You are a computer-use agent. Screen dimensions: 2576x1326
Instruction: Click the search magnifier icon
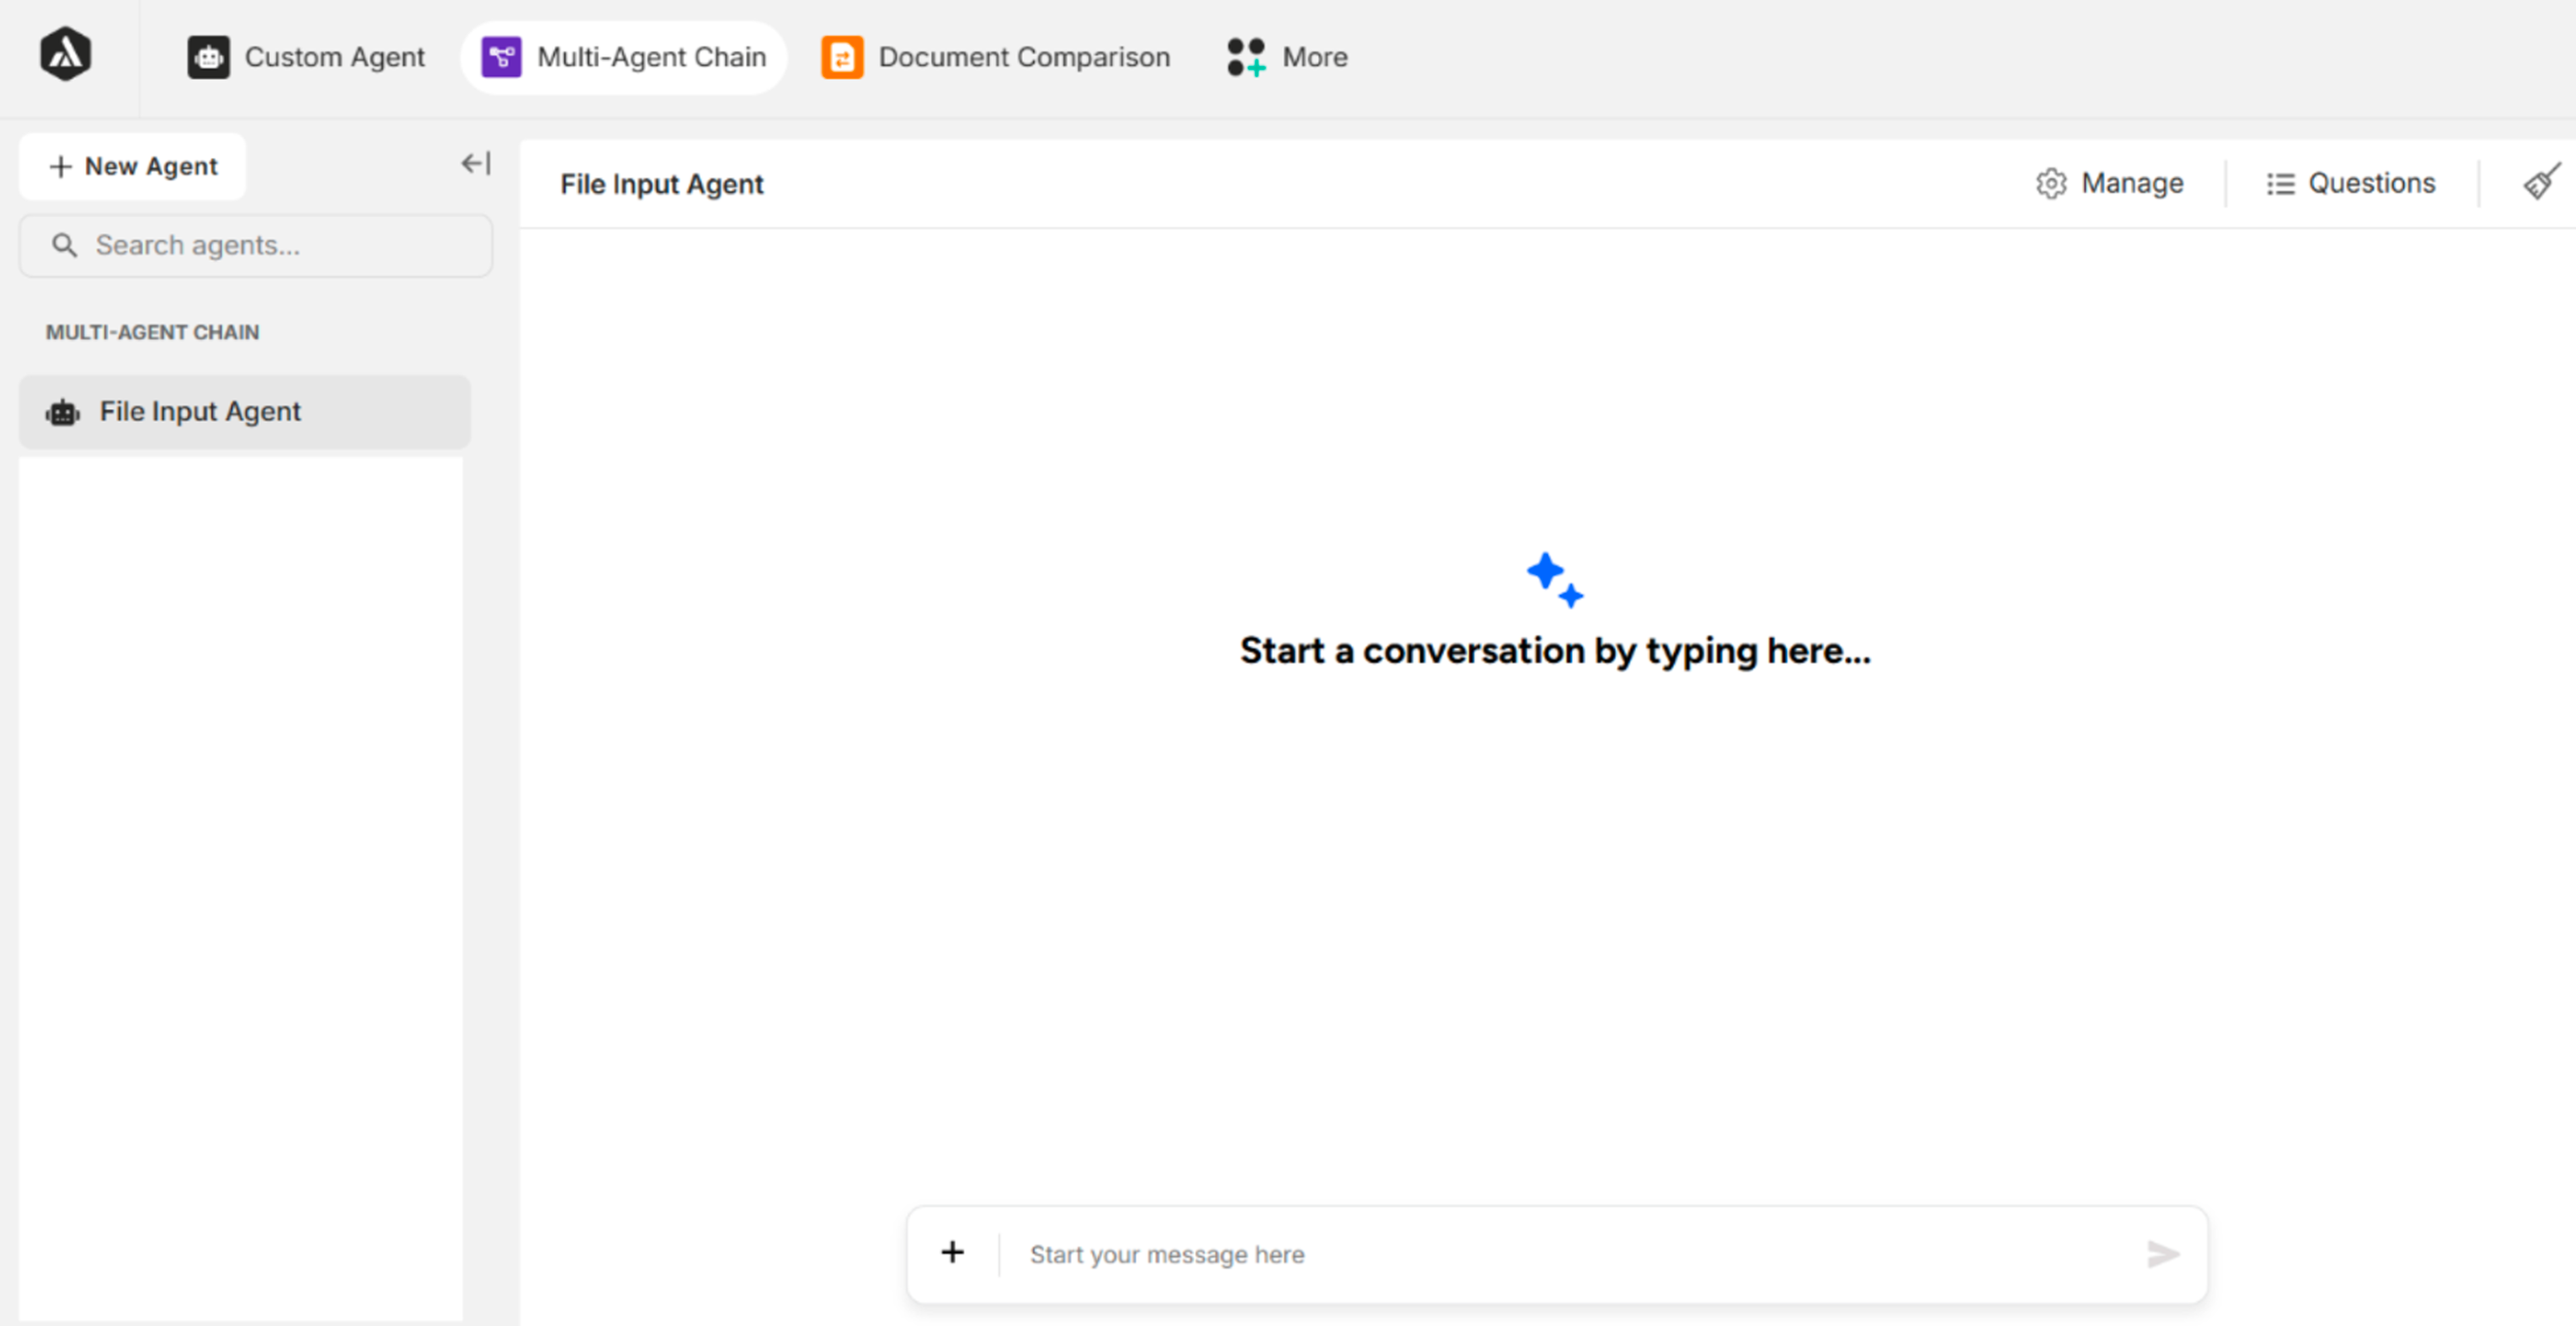64,246
